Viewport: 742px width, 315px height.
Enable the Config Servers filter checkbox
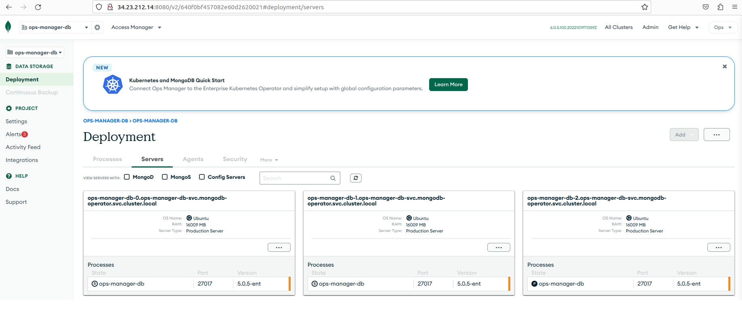(x=202, y=177)
